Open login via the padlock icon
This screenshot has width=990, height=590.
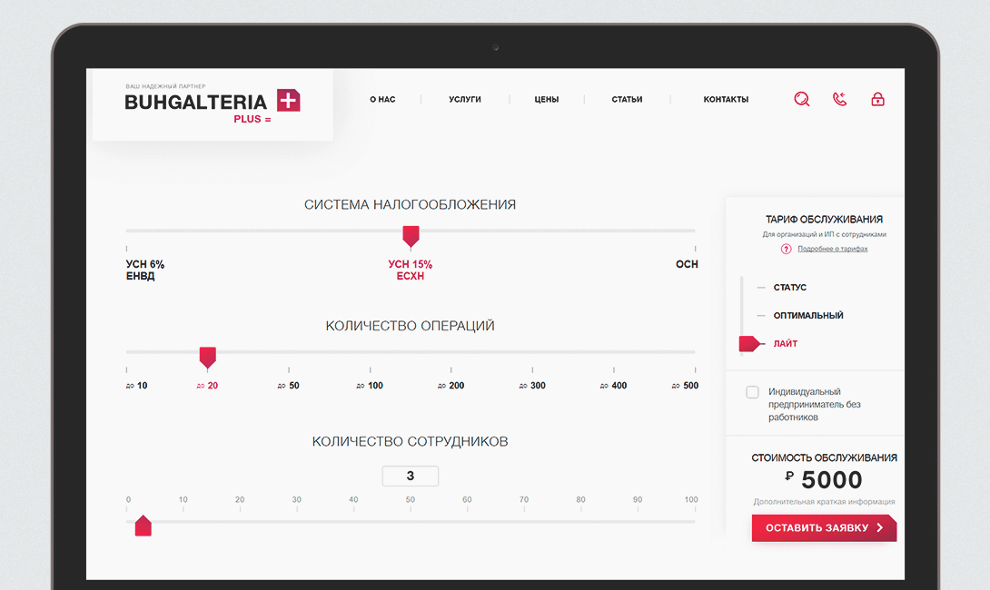(x=877, y=100)
